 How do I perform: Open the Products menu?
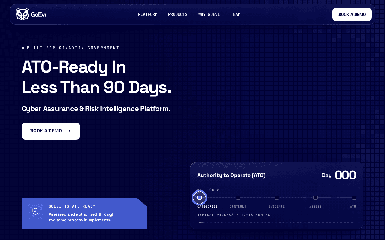178,14
